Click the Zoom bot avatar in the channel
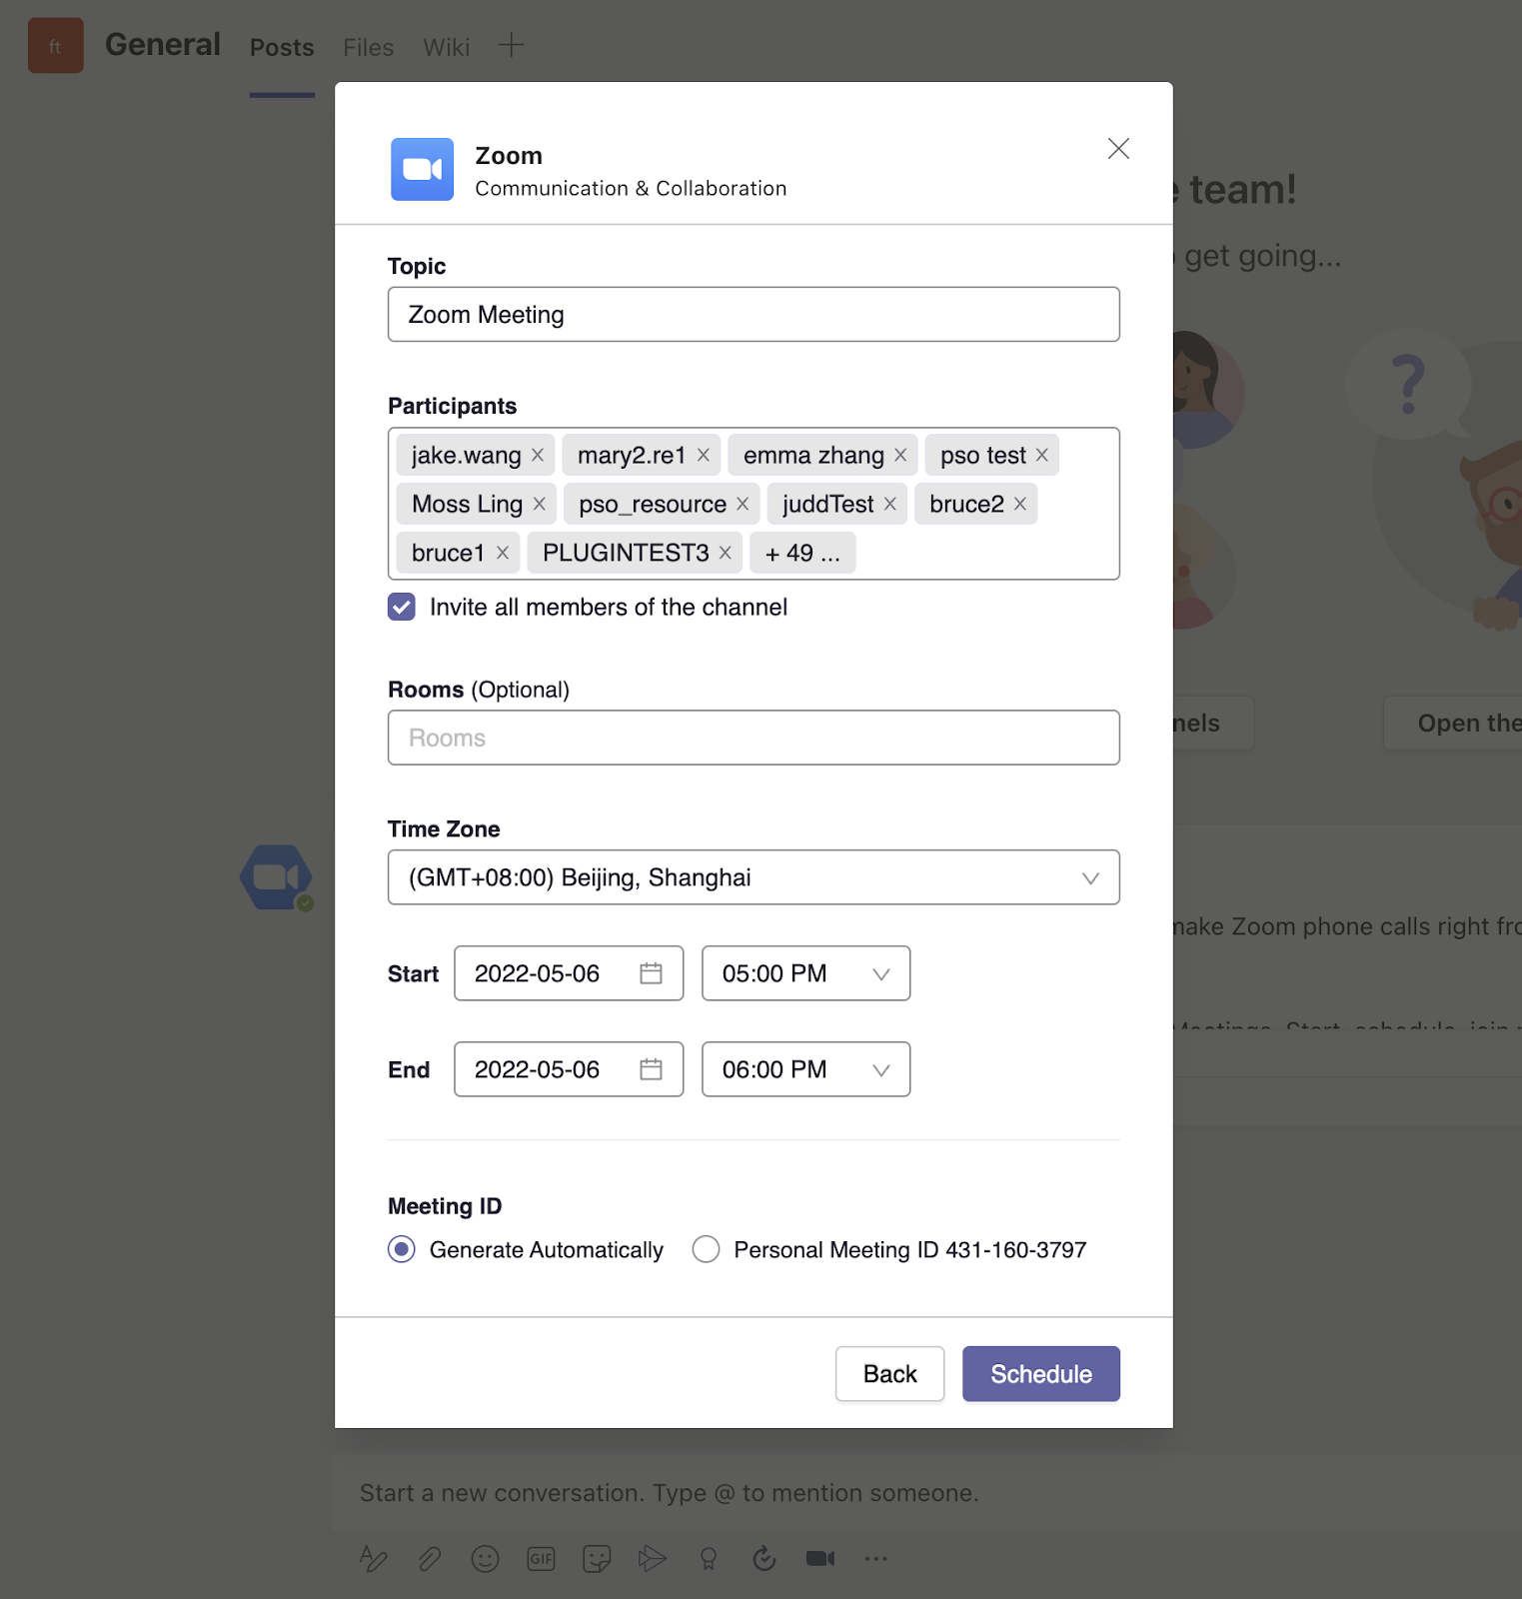 [277, 877]
